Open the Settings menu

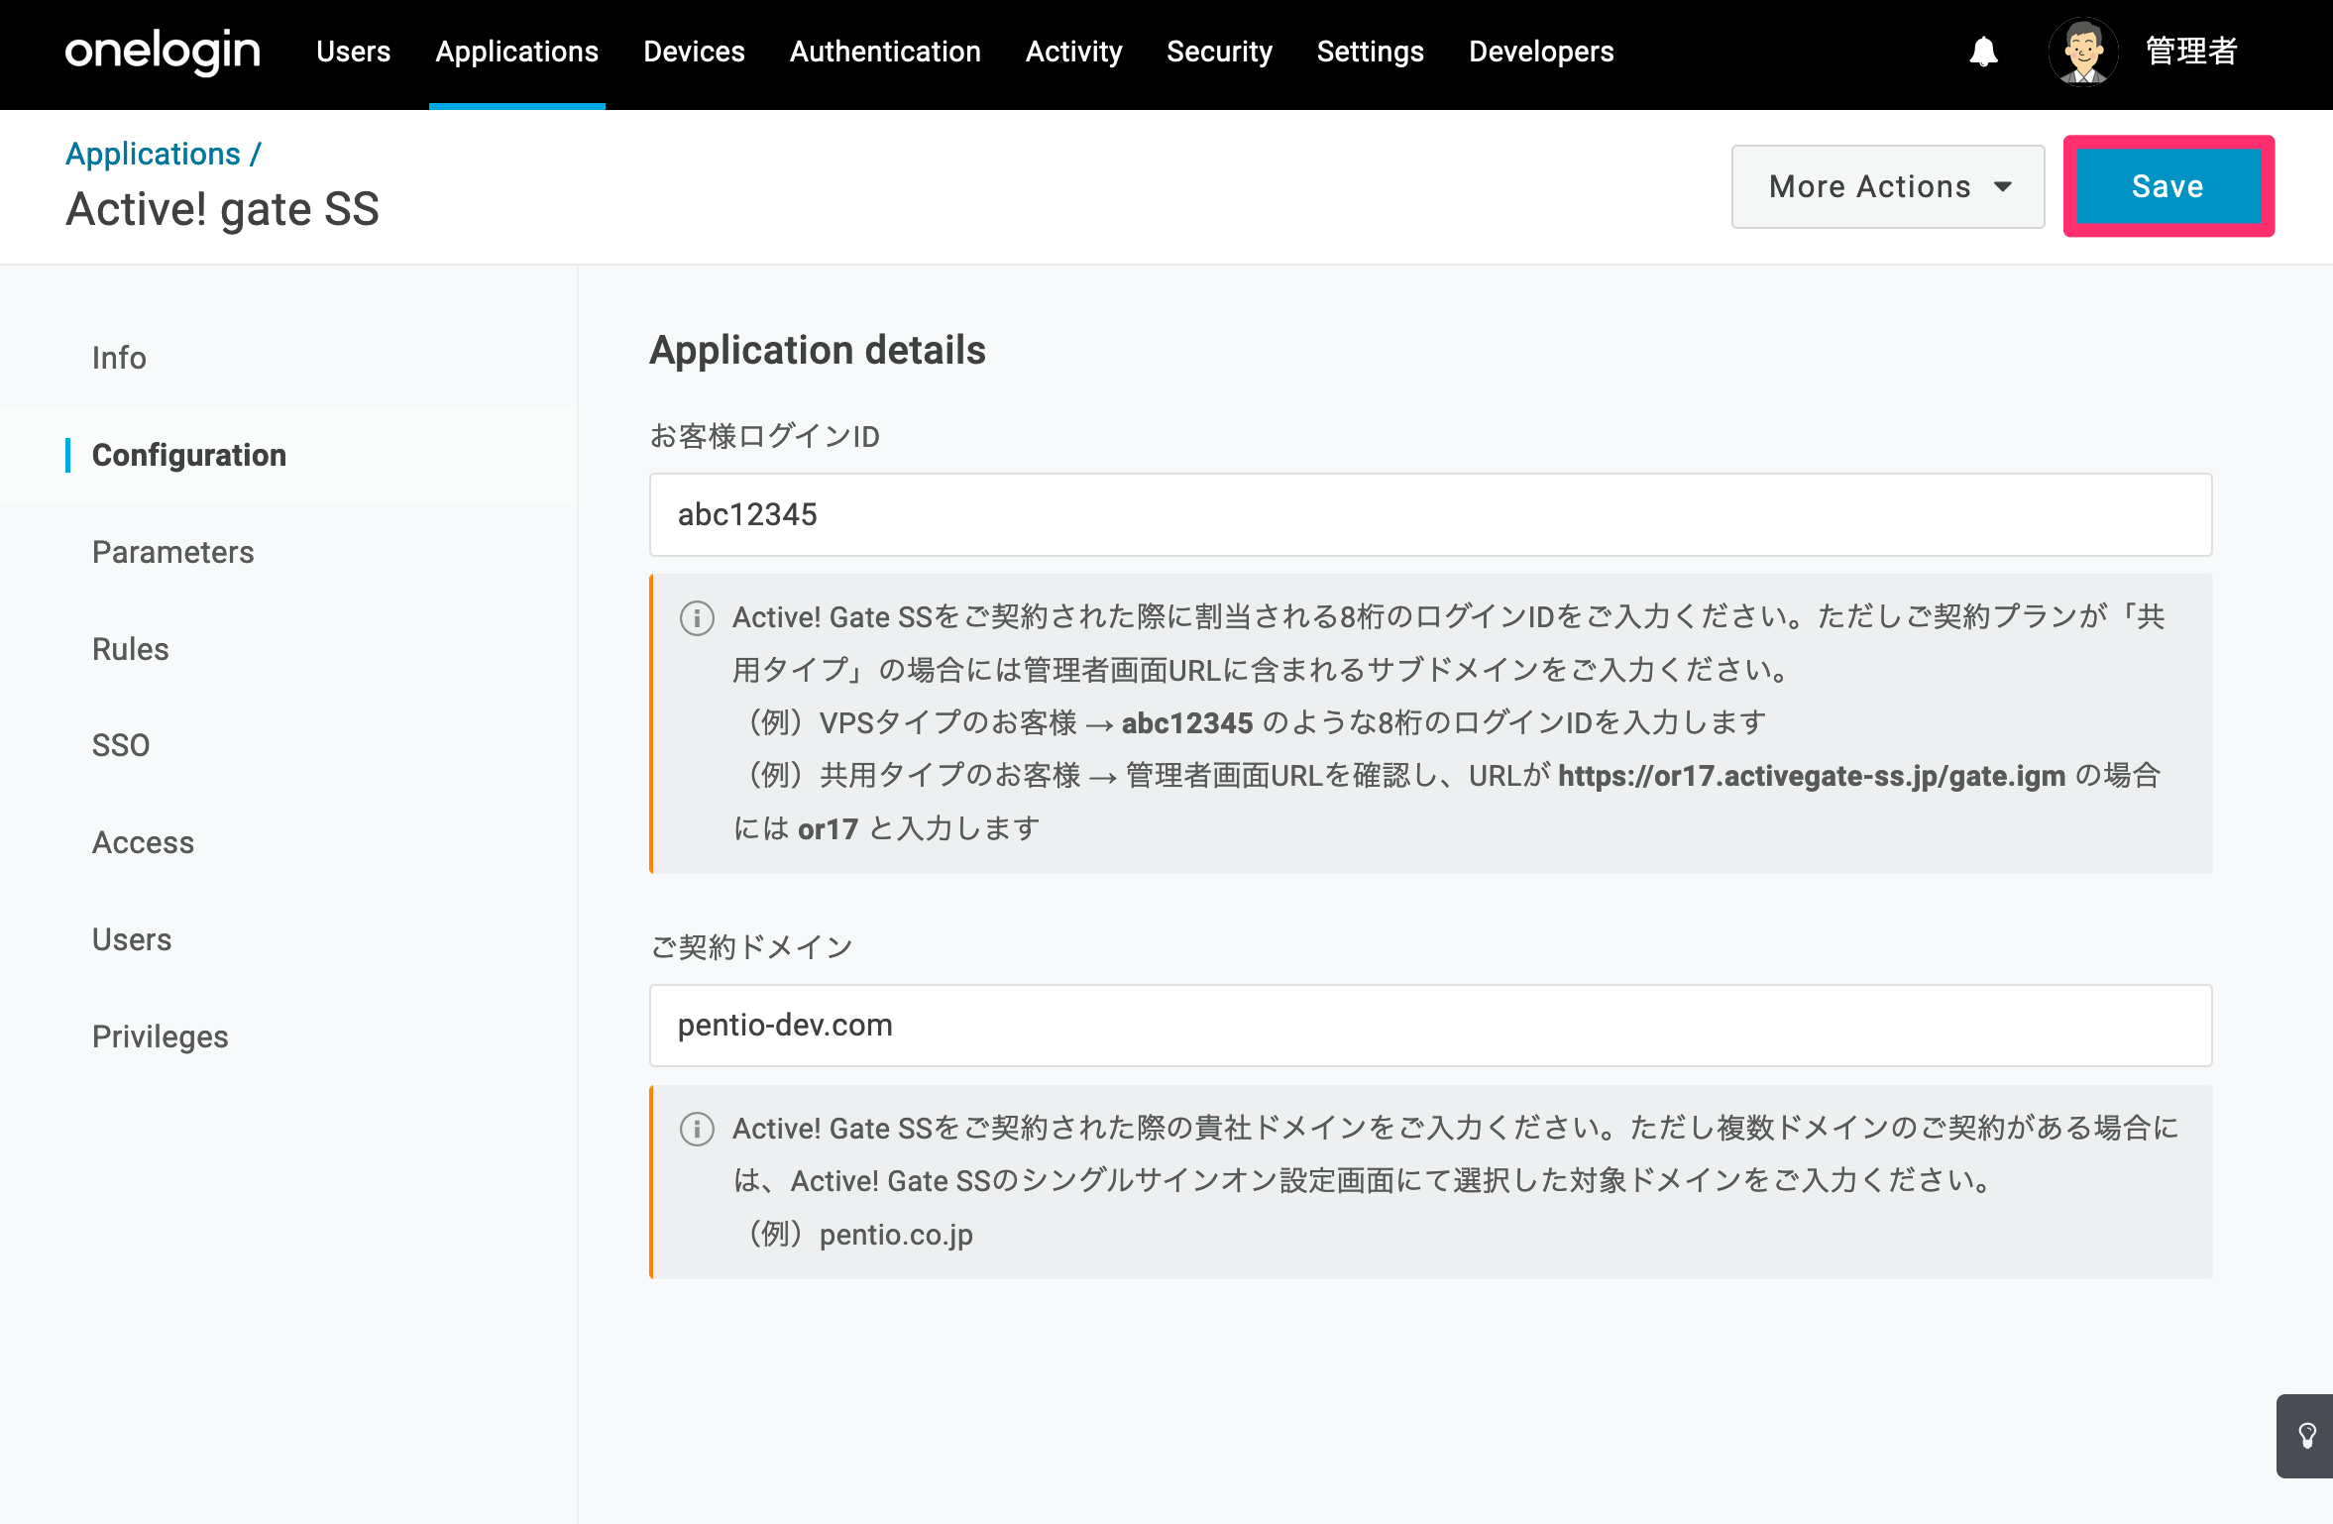pyautogui.click(x=1370, y=52)
